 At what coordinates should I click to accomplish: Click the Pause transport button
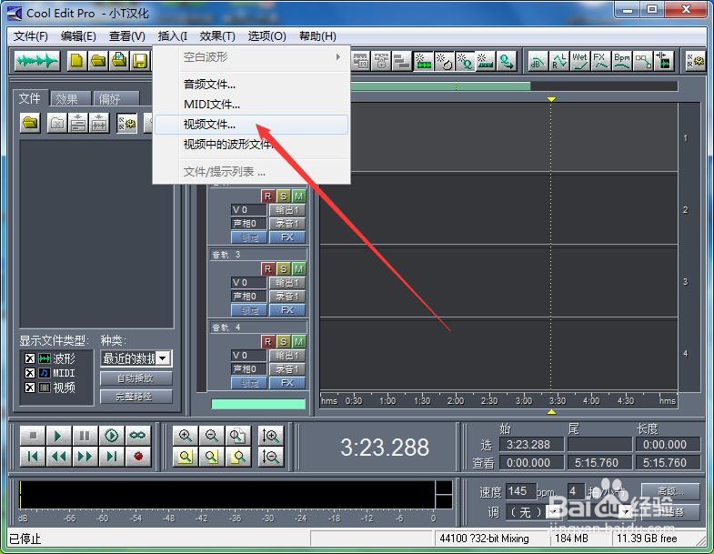85,436
